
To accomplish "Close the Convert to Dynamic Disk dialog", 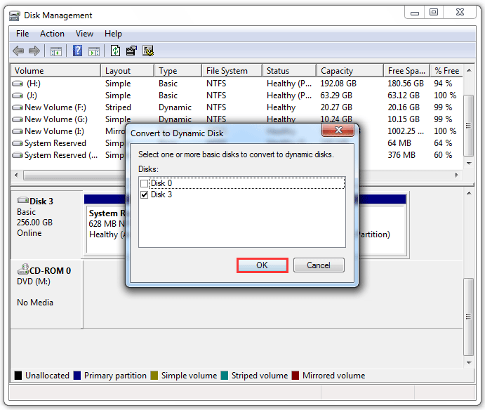I will [338, 130].
